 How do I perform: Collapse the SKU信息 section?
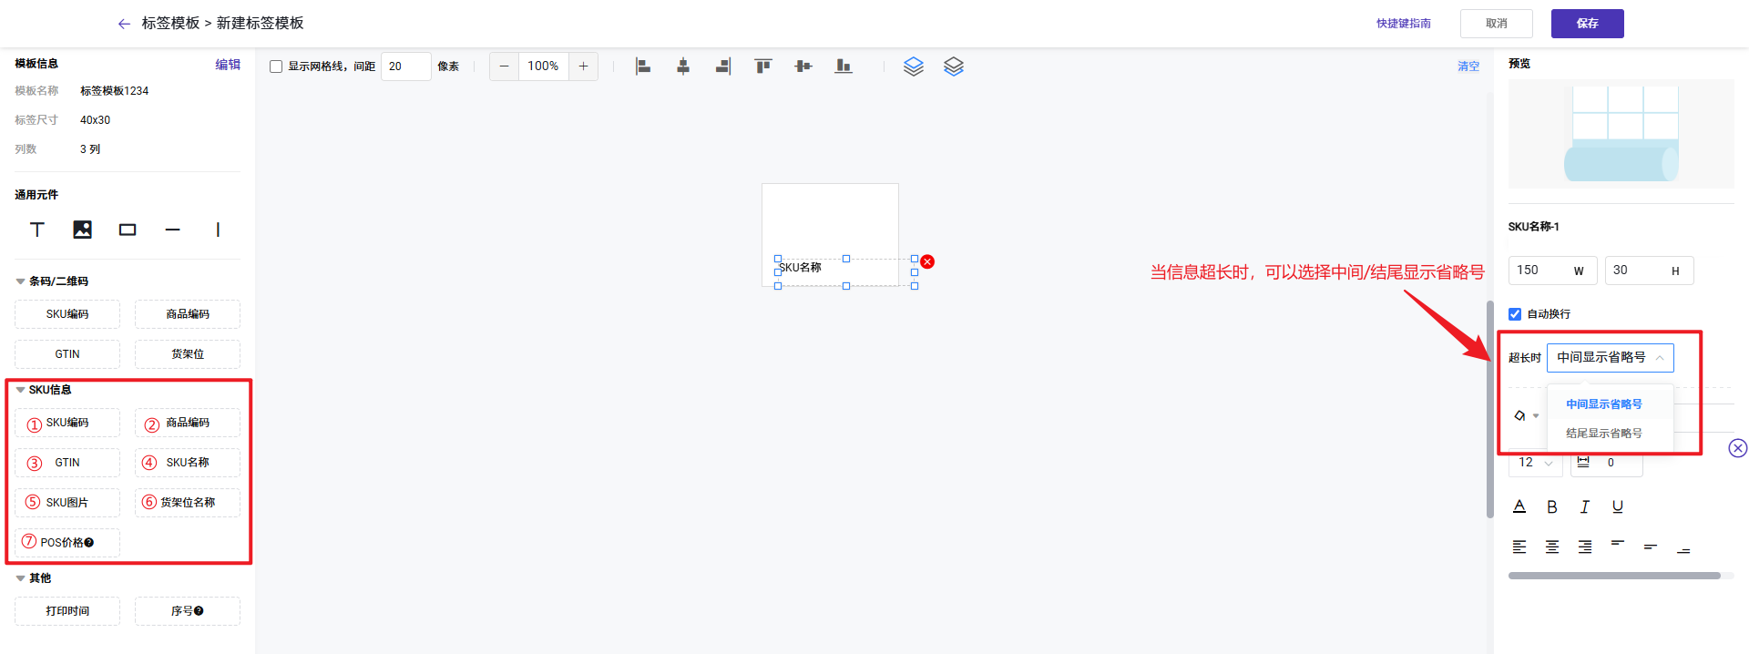21,390
